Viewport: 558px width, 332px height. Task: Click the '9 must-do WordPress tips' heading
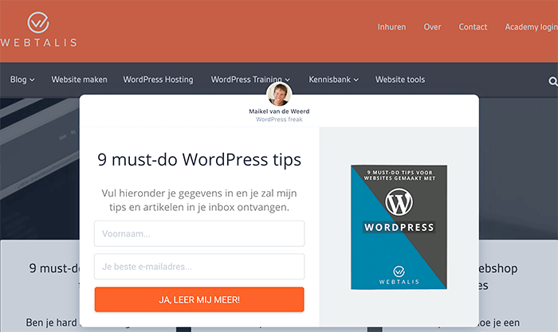pos(199,159)
